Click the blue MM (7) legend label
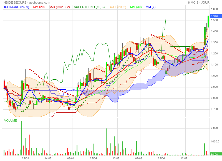 (150, 7)
